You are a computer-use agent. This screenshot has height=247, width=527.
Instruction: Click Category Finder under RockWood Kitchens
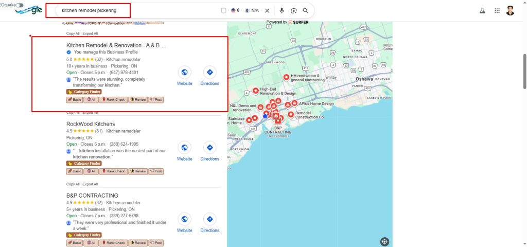[x=84, y=163]
